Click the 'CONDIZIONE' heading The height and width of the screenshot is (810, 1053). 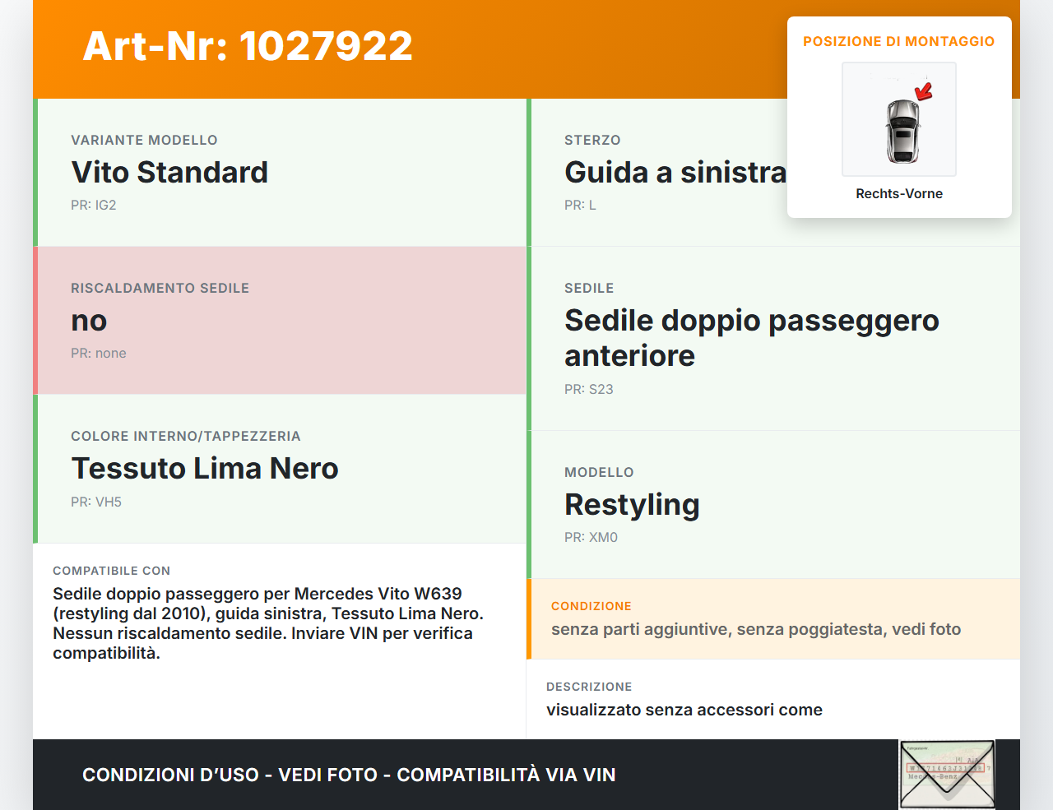(x=591, y=606)
